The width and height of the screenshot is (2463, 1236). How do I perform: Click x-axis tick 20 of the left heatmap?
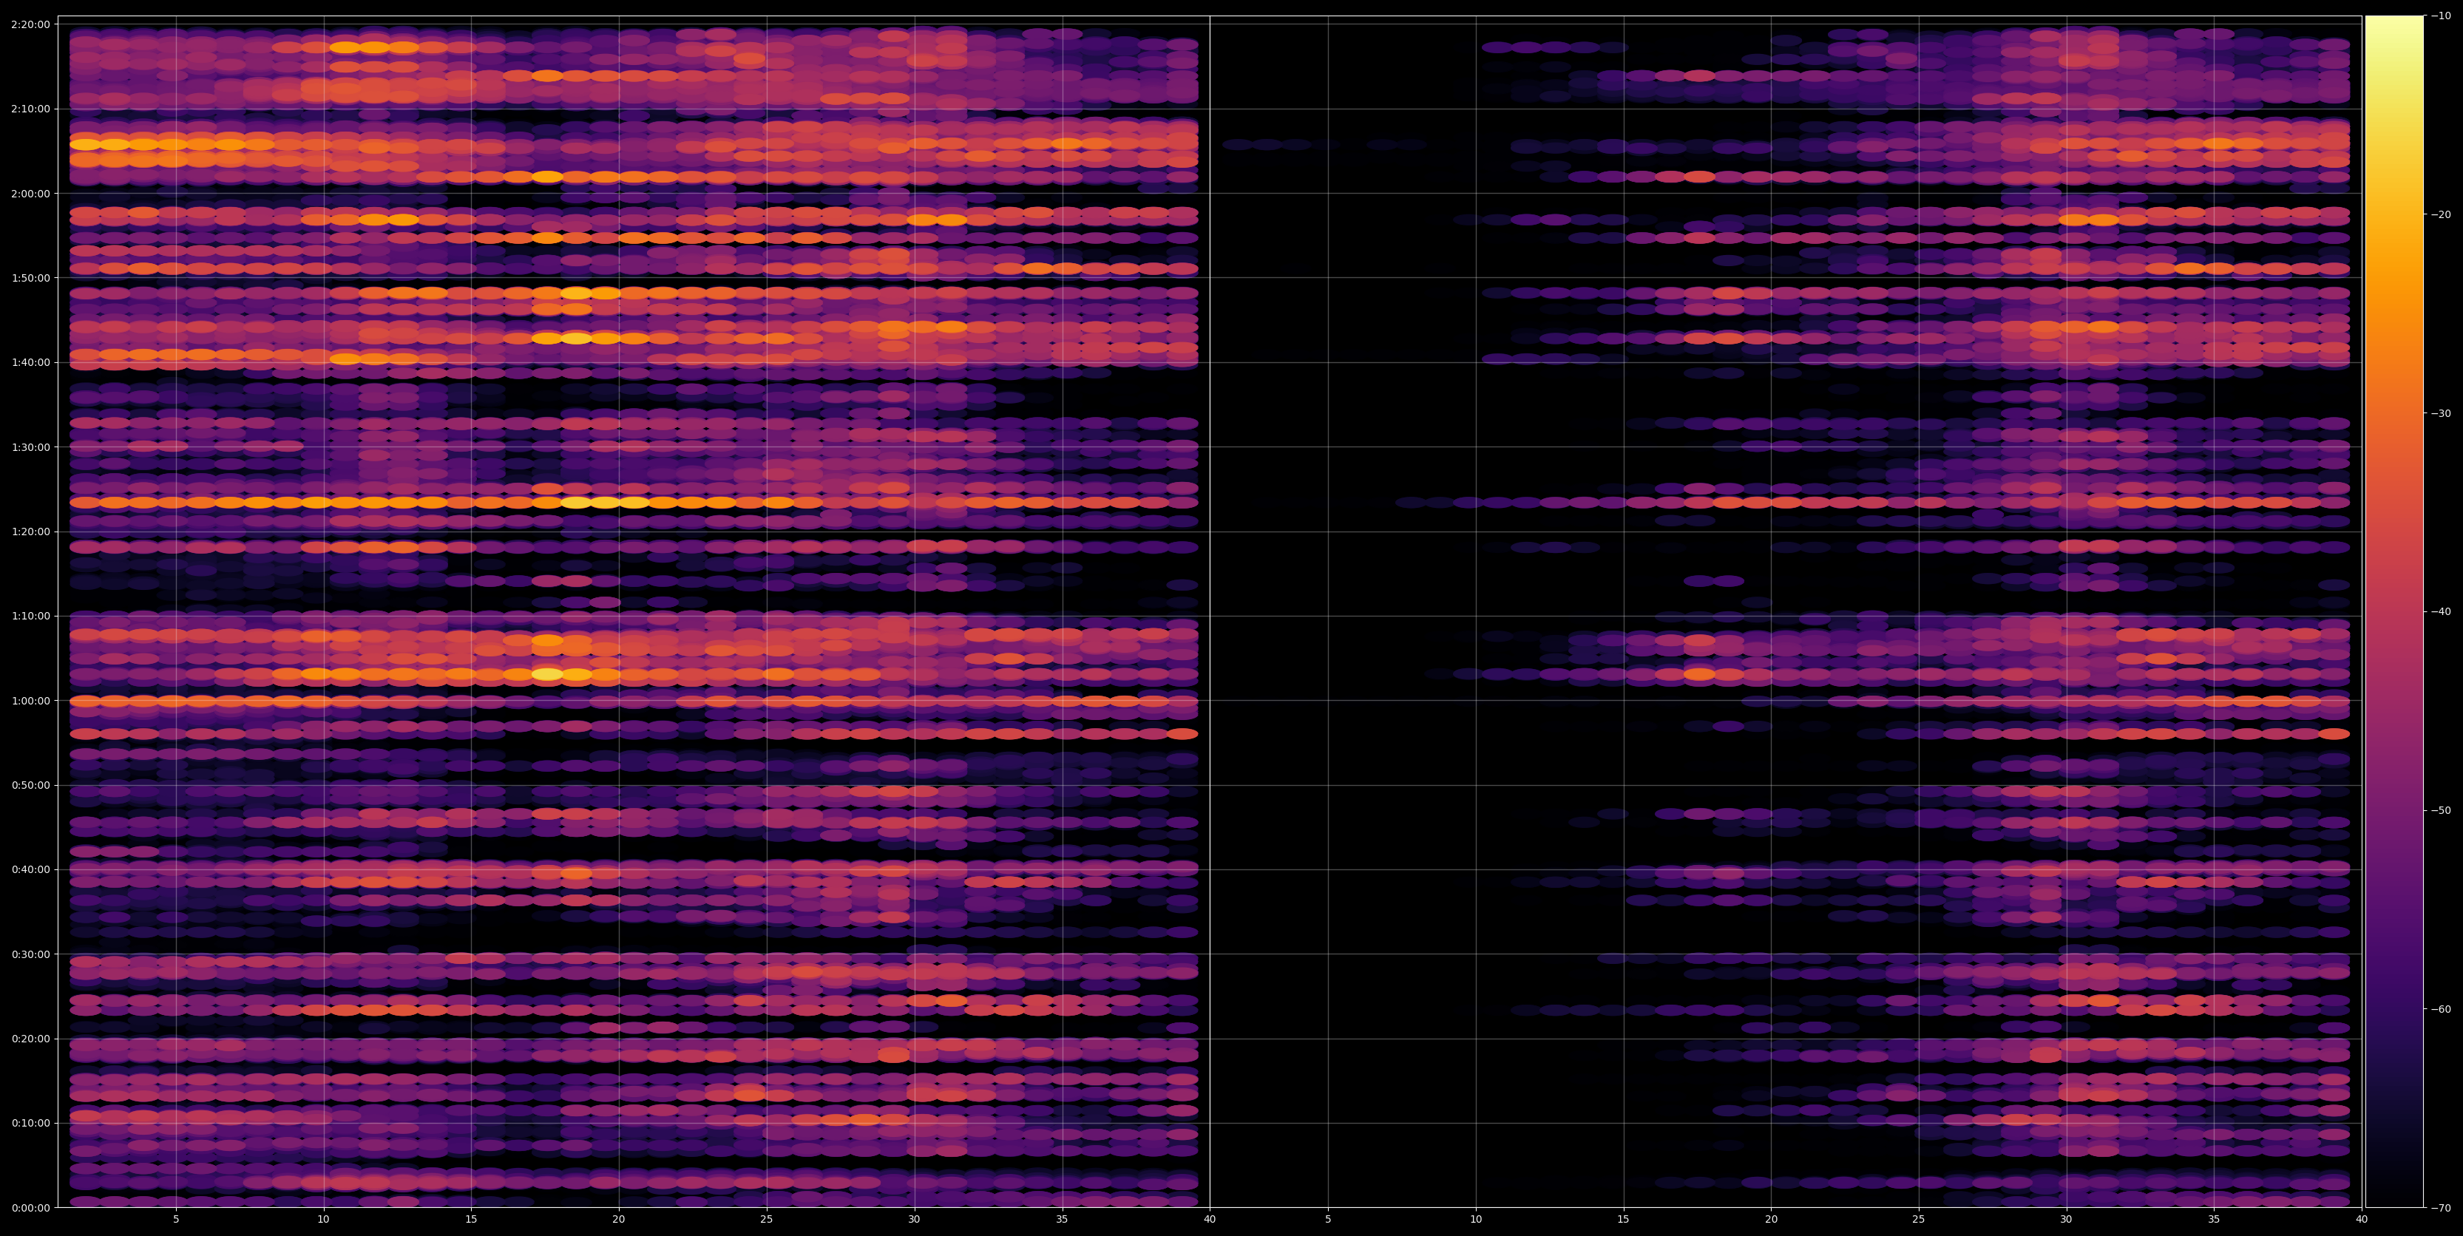coord(619,1220)
